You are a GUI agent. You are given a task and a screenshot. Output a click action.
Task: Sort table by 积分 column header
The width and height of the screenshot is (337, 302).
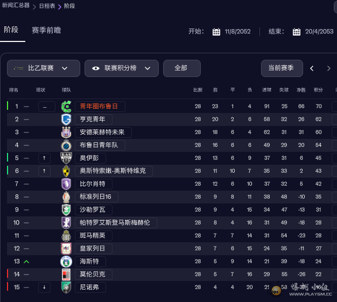click(x=318, y=90)
